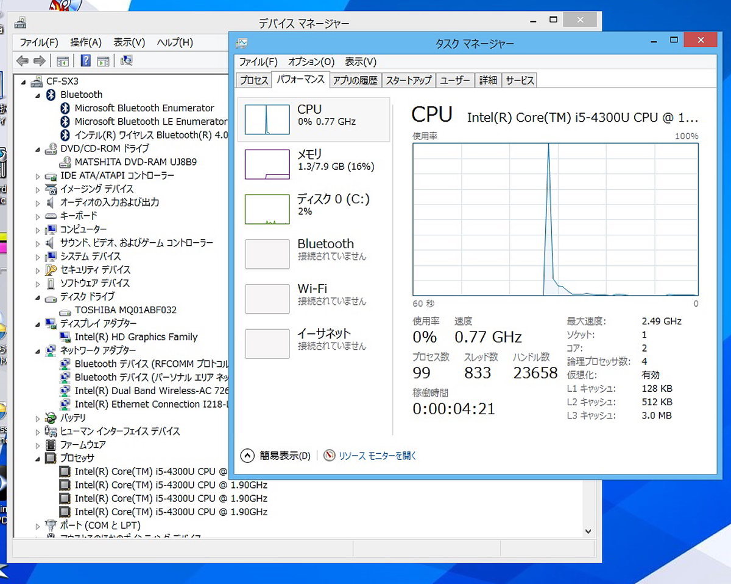Expand the ソフトウェア デバイス node

click(38, 283)
